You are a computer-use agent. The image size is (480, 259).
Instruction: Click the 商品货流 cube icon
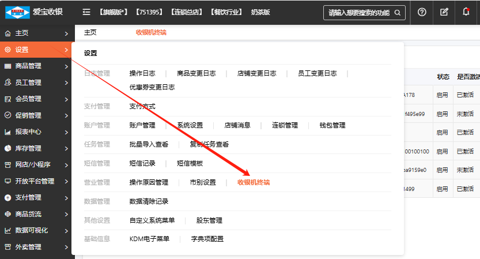coord(7,214)
